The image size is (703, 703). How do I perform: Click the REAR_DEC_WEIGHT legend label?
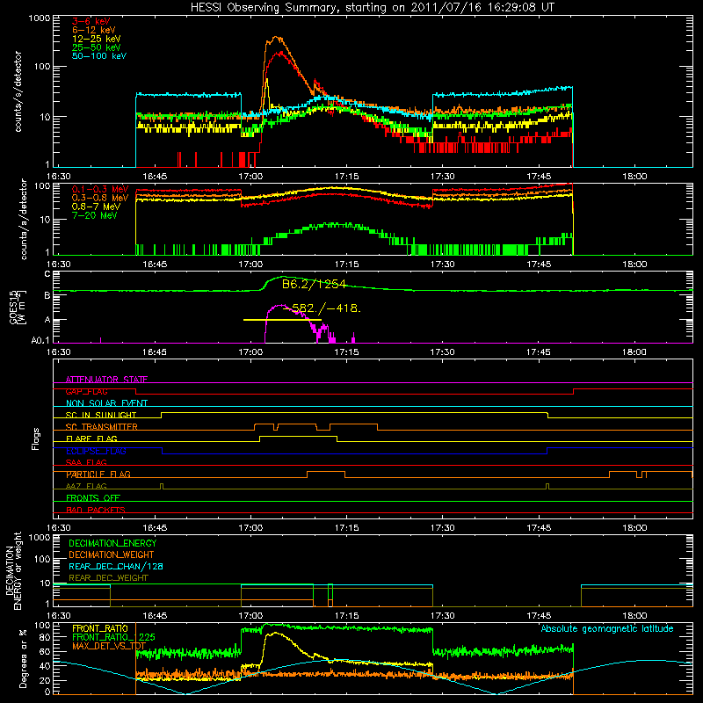tap(108, 578)
